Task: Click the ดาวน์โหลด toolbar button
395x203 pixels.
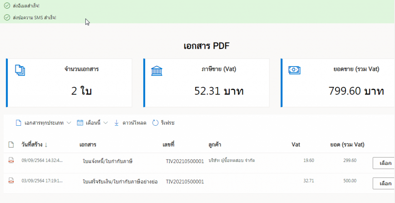Action: coord(130,123)
